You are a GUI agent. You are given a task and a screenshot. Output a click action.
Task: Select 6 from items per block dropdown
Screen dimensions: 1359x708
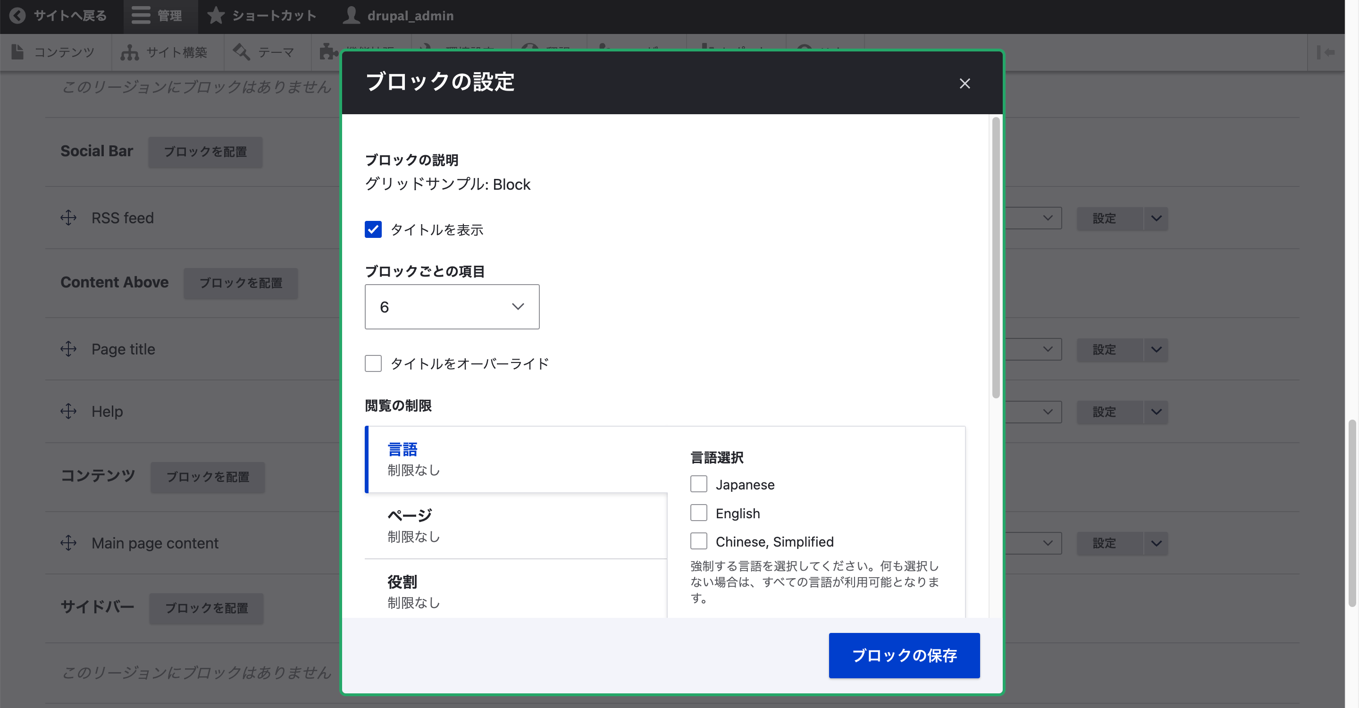(x=451, y=306)
